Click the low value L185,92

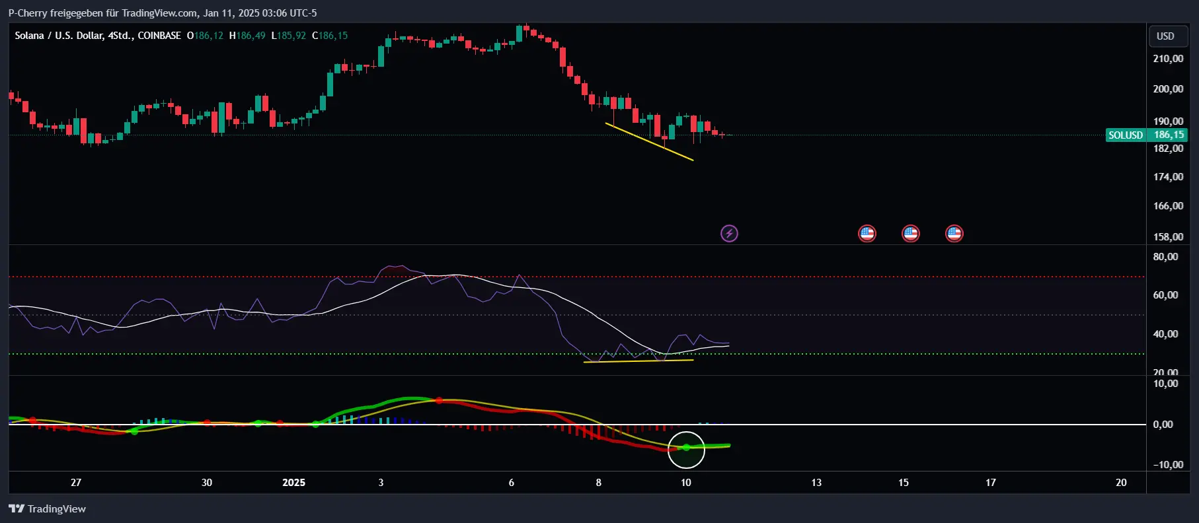point(289,36)
